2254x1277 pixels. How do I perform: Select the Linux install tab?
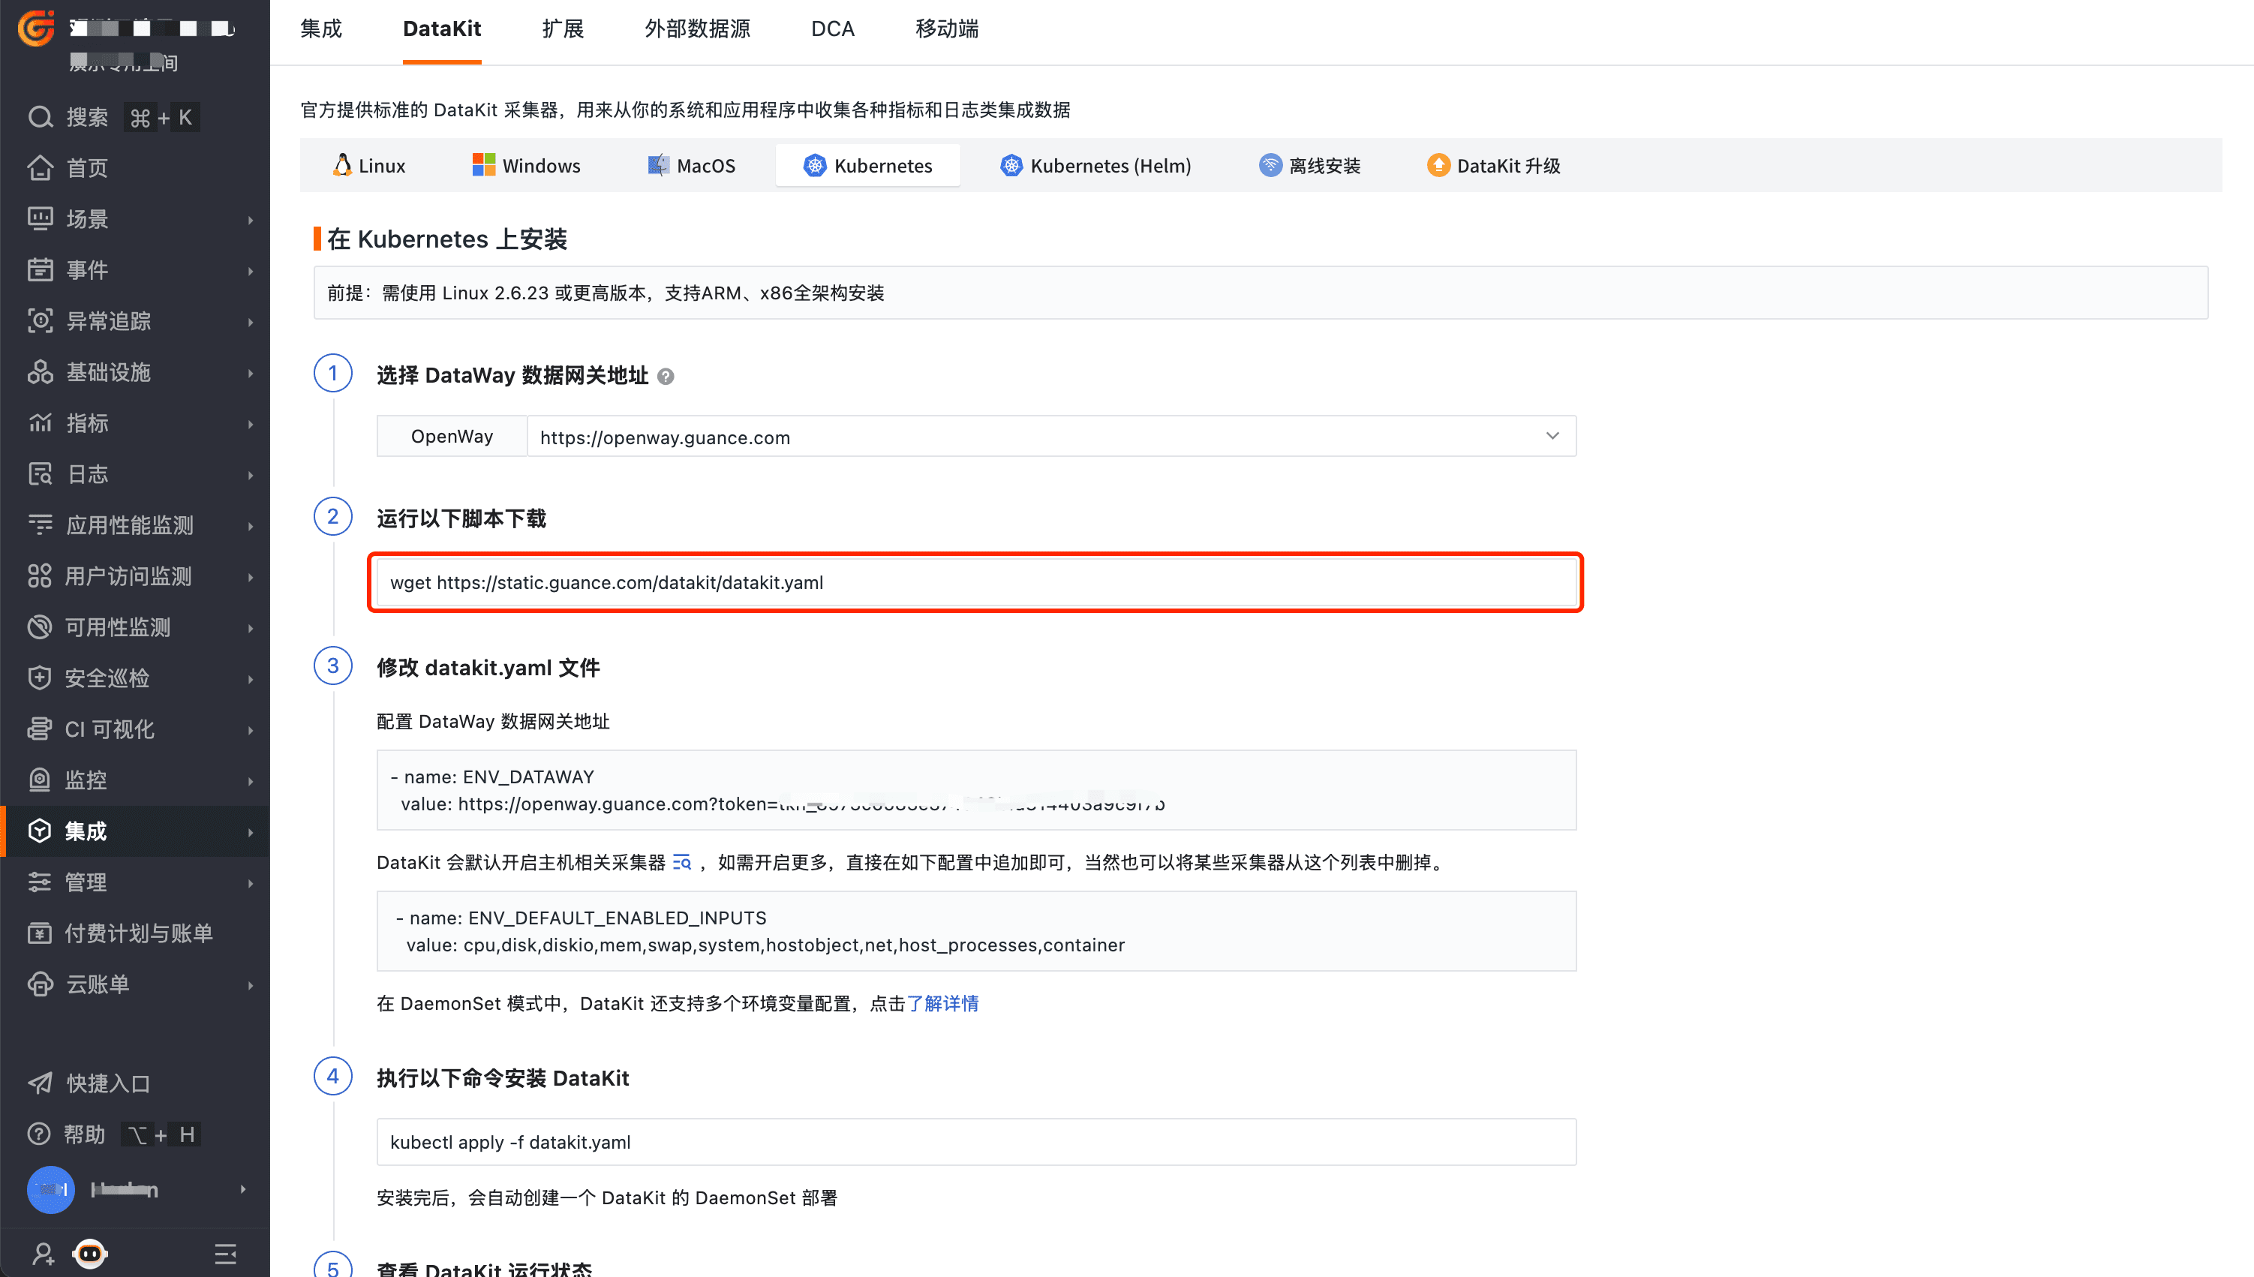pyautogui.click(x=368, y=166)
